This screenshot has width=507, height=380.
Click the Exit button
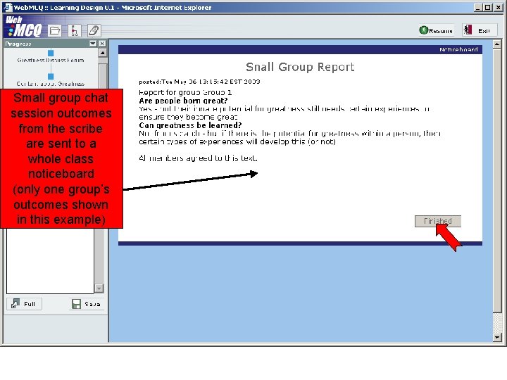point(479,30)
